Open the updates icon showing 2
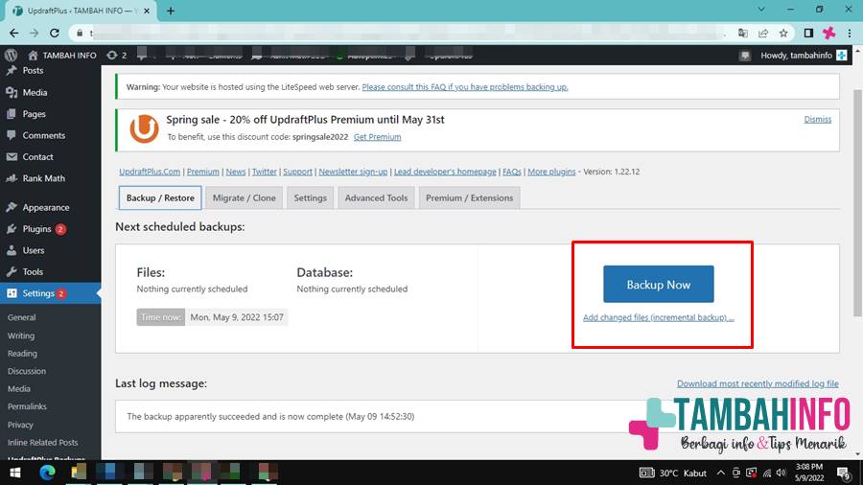This screenshot has width=863, height=485. [x=117, y=56]
